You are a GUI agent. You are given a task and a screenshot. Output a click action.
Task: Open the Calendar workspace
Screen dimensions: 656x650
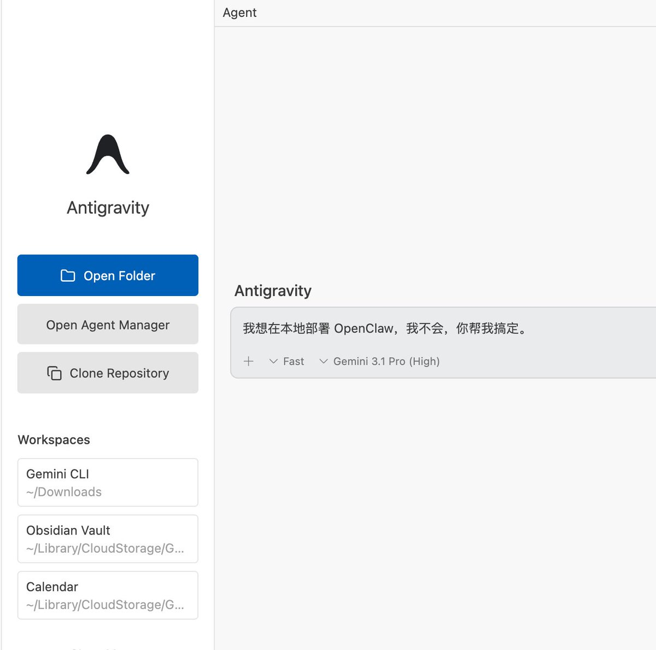tap(108, 595)
